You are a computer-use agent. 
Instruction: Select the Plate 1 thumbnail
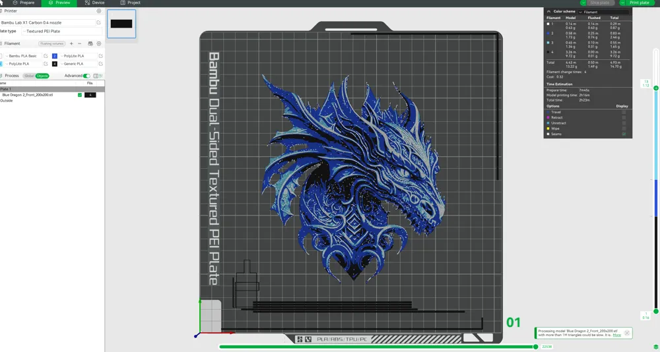[121, 24]
